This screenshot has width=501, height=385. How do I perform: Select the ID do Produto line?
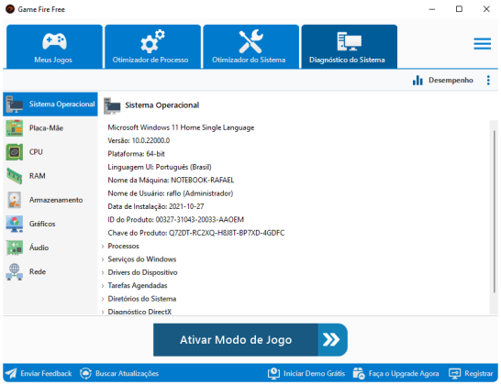(176, 220)
